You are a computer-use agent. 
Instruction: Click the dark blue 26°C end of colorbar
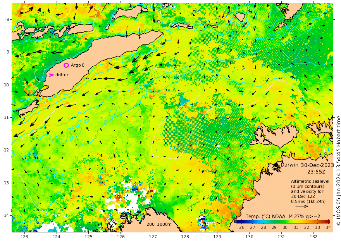coord(239,222)
